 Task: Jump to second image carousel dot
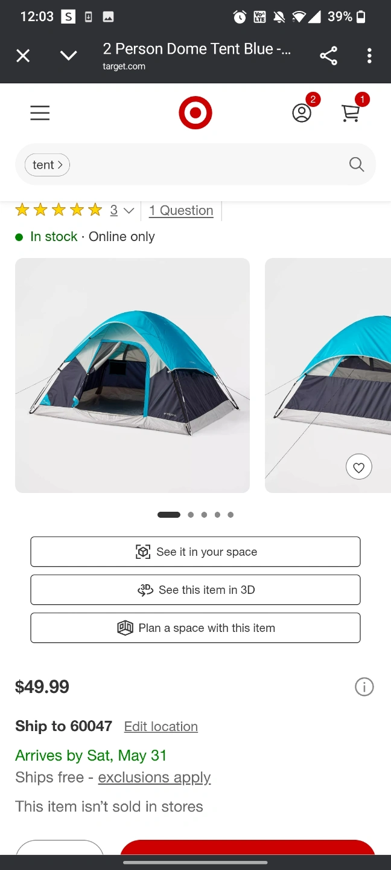point(191,515)
